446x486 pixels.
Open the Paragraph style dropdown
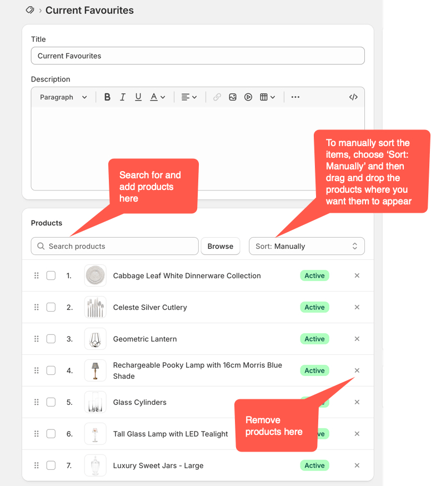pos(62,97)
